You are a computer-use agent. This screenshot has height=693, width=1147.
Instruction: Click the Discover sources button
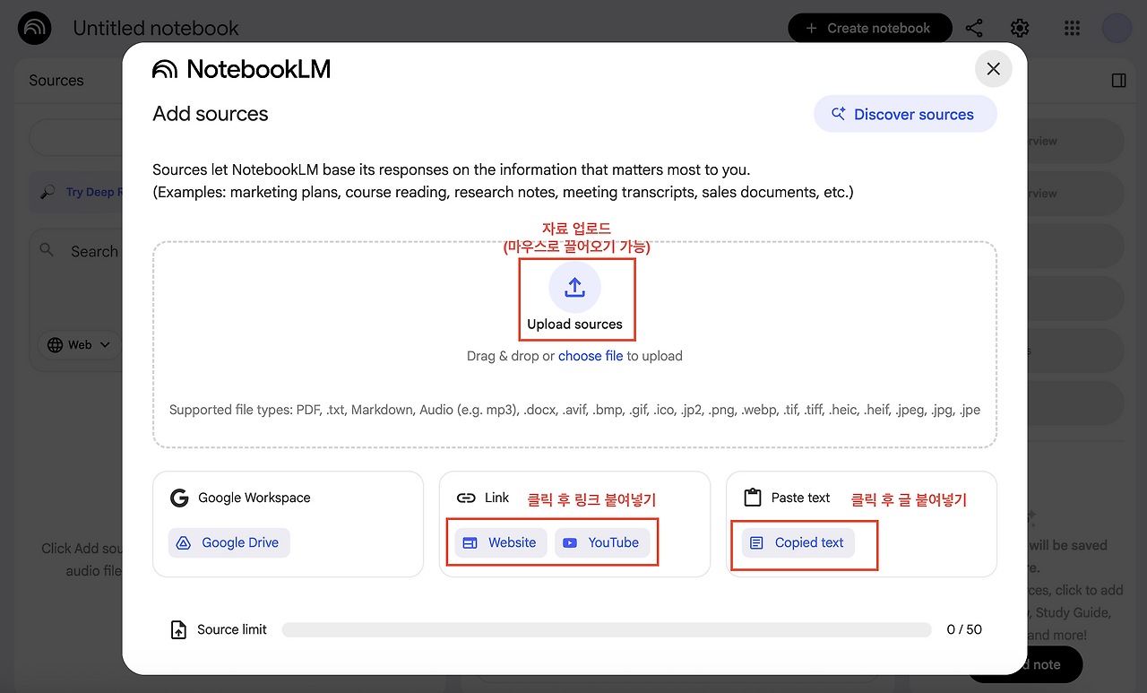point(905,114)
